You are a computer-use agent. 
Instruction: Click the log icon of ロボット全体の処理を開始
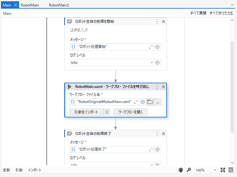click(x=69, y=22)
